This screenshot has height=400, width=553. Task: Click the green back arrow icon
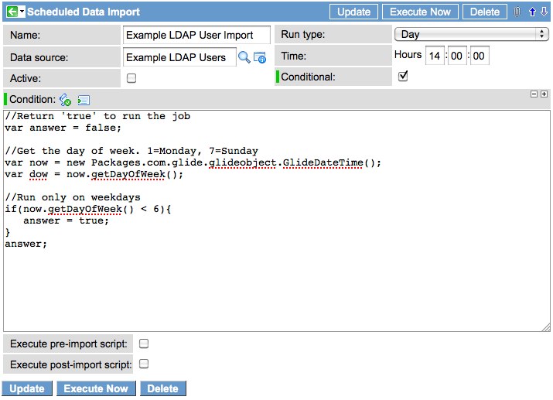(x=12, y=12)
